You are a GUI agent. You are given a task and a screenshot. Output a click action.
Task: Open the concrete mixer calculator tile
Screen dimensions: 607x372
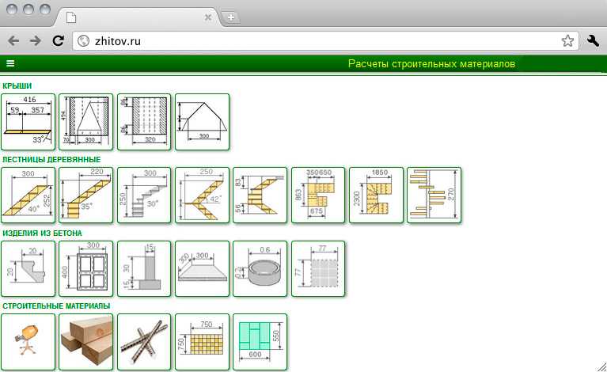[x=28, y=342]
